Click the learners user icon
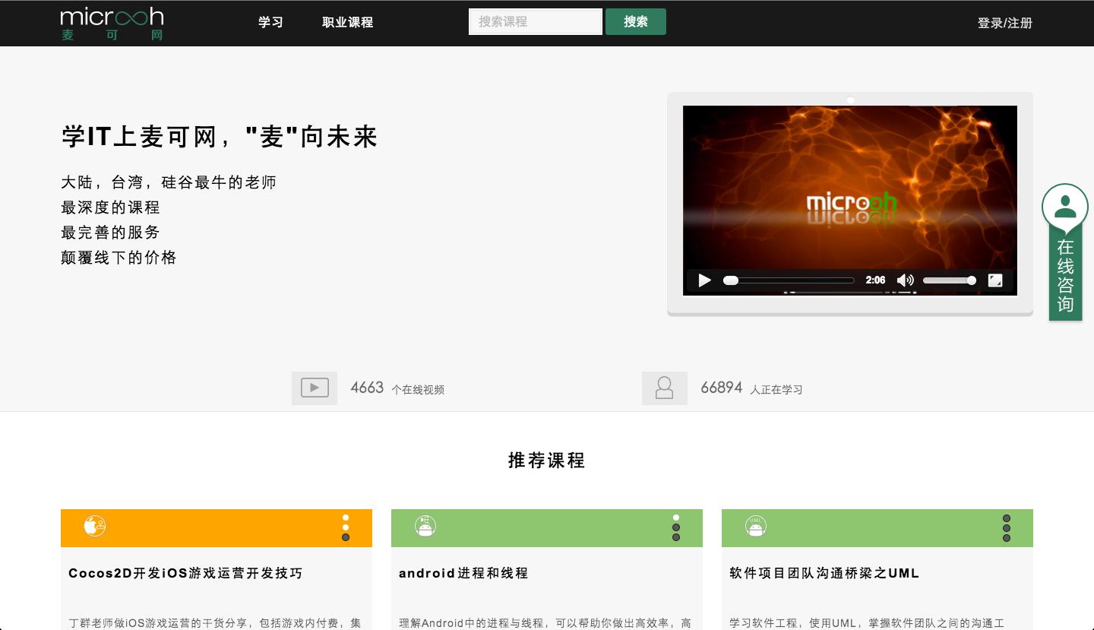The image size is (1094, 630). [x=665, y=388]
